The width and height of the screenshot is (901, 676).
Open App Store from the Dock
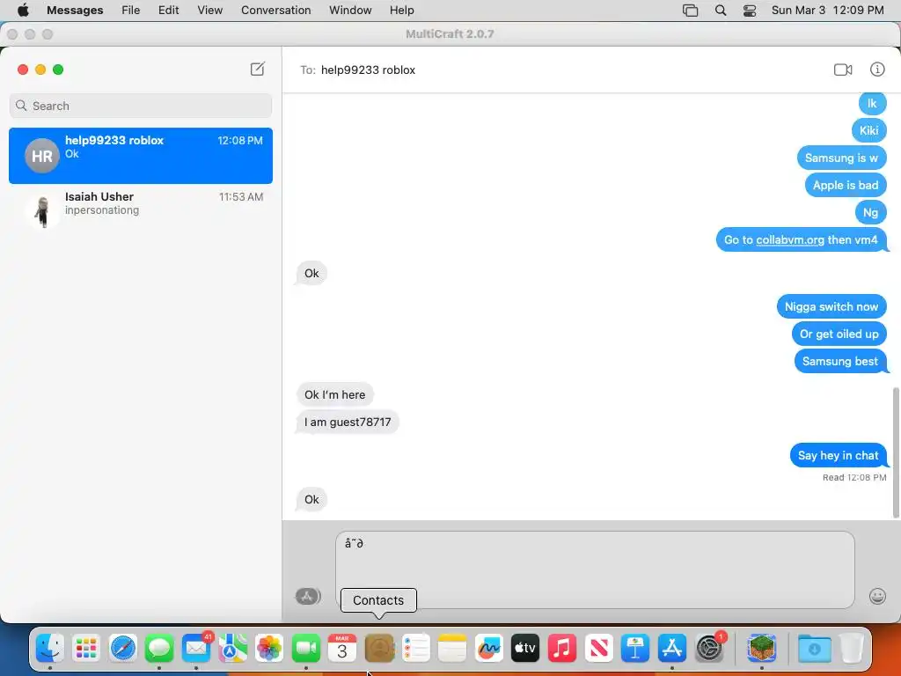[671, 649]
